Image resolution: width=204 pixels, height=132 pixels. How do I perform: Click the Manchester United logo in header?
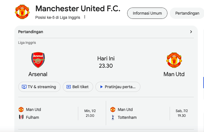[22, 12]
